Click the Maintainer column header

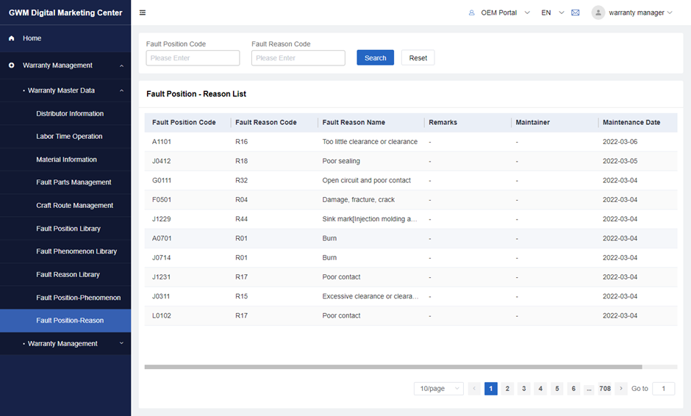tap(532, 122)
